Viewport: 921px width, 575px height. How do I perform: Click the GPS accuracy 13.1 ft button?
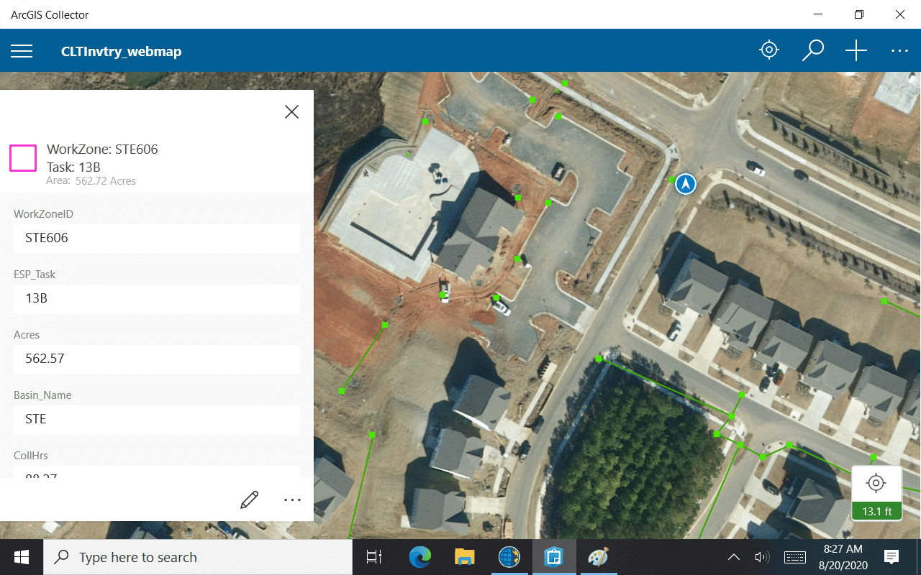pyautogui.click(x=876, y=493)
